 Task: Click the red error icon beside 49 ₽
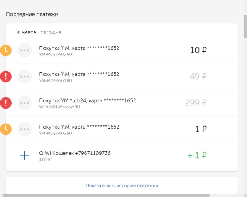6,77
